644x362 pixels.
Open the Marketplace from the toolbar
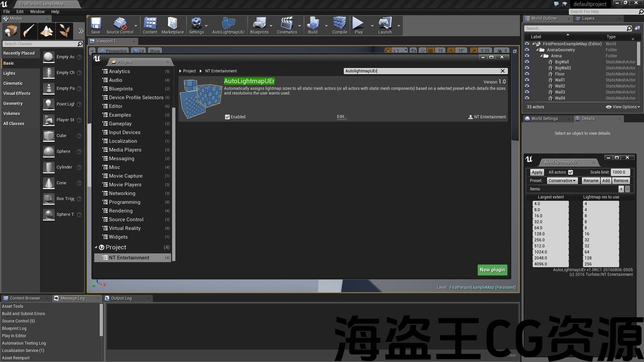pyautogui.click(x=173, y=25)
